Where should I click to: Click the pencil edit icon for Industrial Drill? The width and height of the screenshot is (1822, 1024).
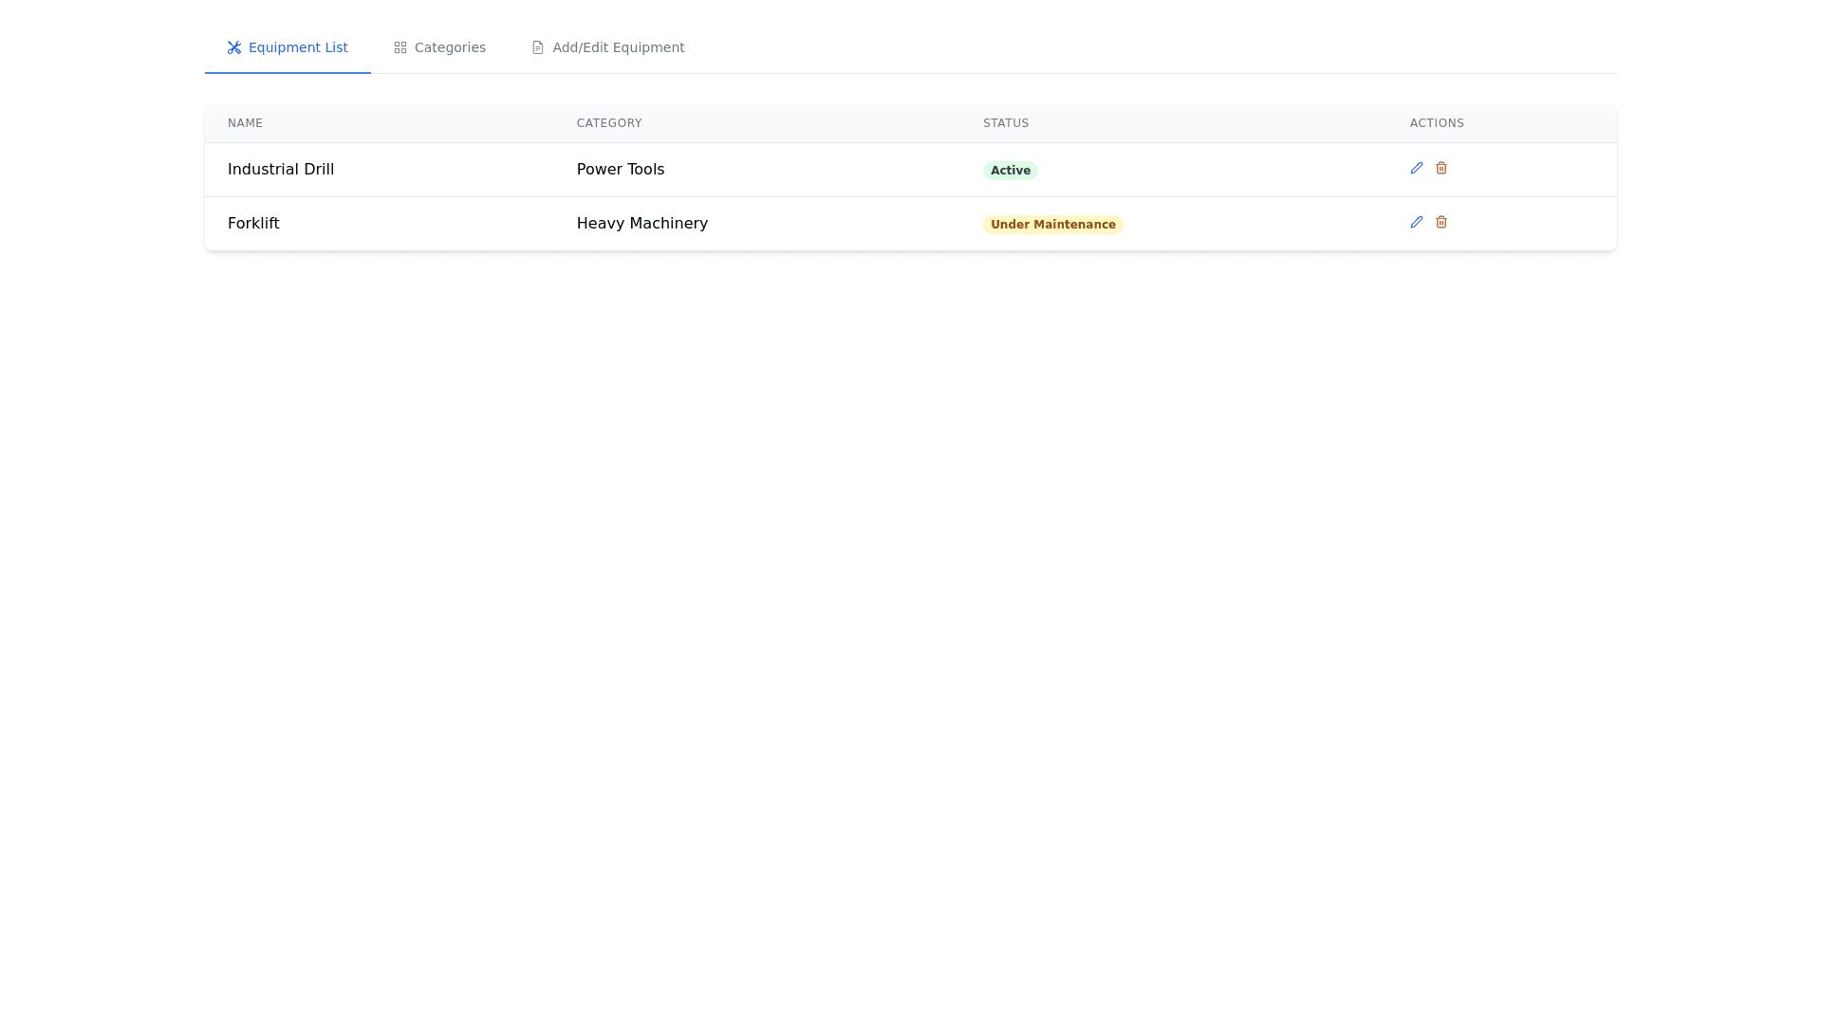1416,168
